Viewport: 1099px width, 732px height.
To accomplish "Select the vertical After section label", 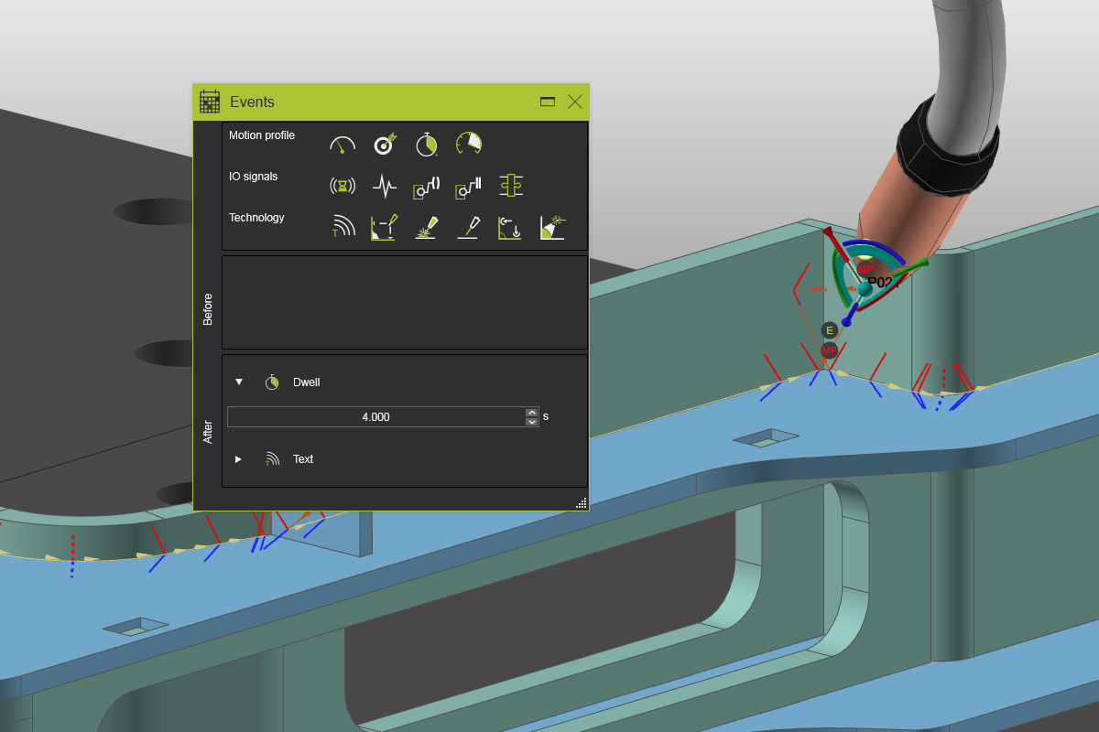I will (208, 432).
